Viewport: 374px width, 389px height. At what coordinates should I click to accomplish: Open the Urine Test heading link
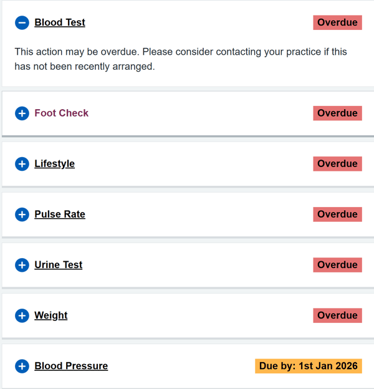click(x=58, y=264)
